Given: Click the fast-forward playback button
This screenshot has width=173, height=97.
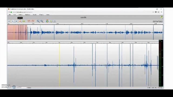Looking at the screenshot, I should [x=16, y=21].
